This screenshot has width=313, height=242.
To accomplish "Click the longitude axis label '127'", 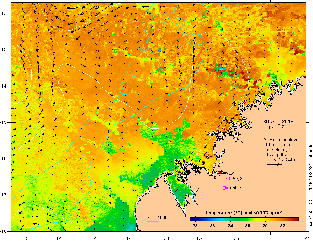I will pos(306,238).
